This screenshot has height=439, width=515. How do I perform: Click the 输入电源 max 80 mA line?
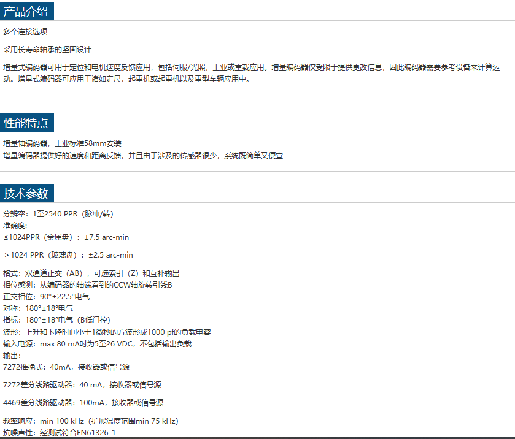97,344
